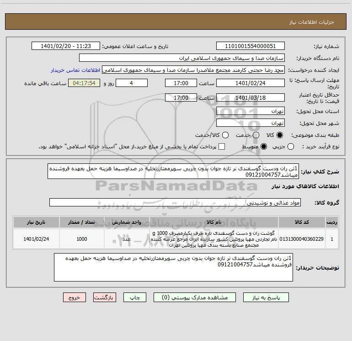Viewport: 352px width, 341px height.
Task: Click the announcement date field 1401/02/20 - 11:23
Action: pos(66,46)
